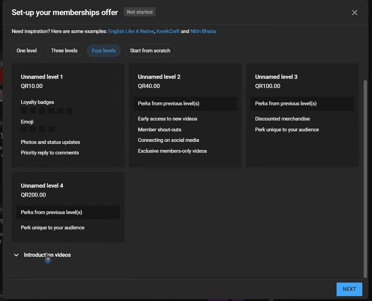
Task: Choose the Three levels preset
Action: tap(64, 51)
